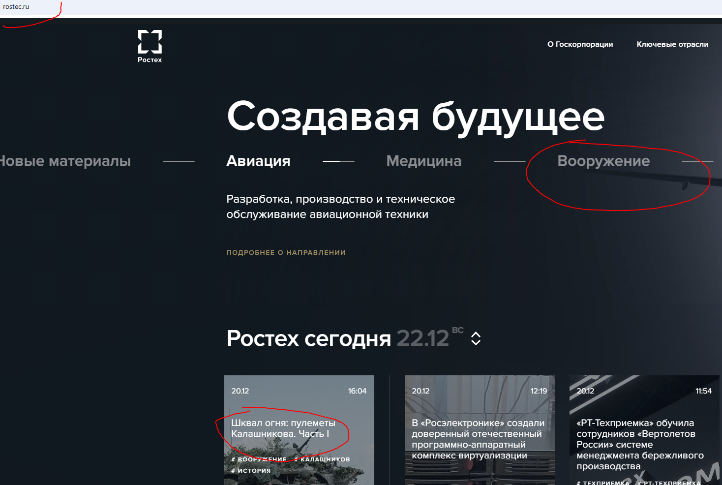Select the Авиация direction tab
722x485 pixels.
click(258, 161)
